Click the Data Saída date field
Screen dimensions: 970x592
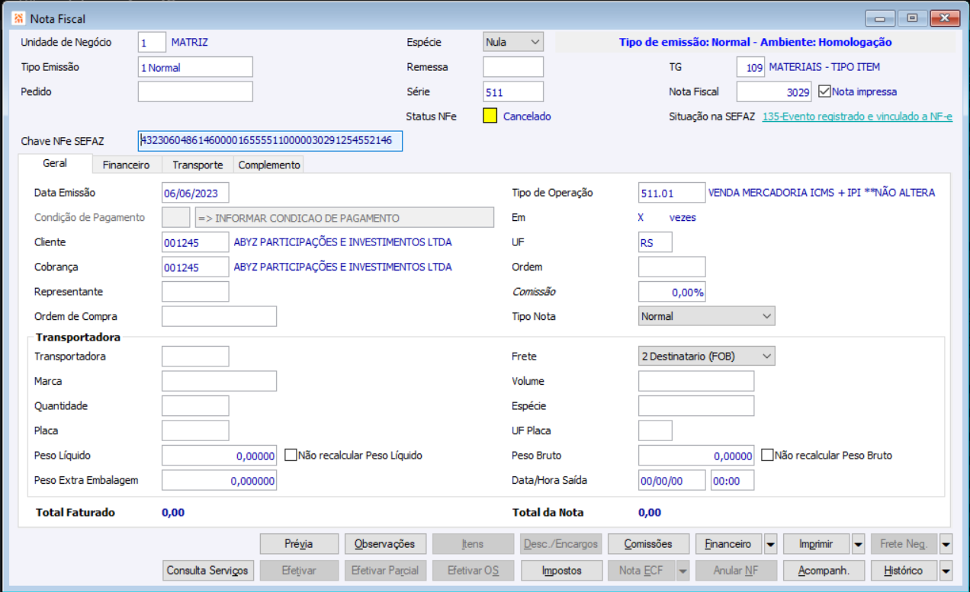672,480
